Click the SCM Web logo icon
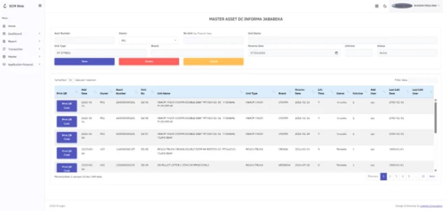 5,6
